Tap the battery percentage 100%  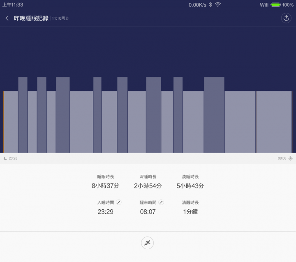[288, 5]
